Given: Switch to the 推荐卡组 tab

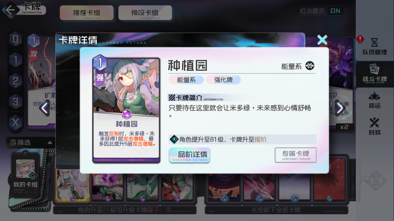Looking at the screenshot, I should (86, 13).
